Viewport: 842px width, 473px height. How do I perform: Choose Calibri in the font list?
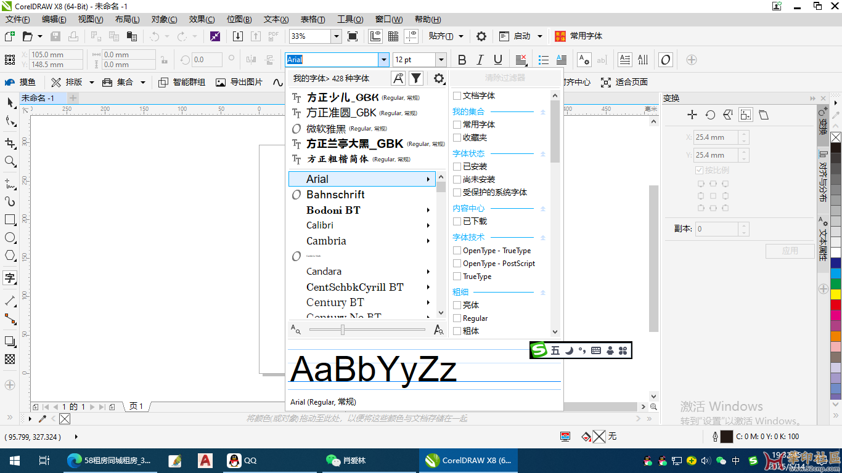tap(362, 225)
